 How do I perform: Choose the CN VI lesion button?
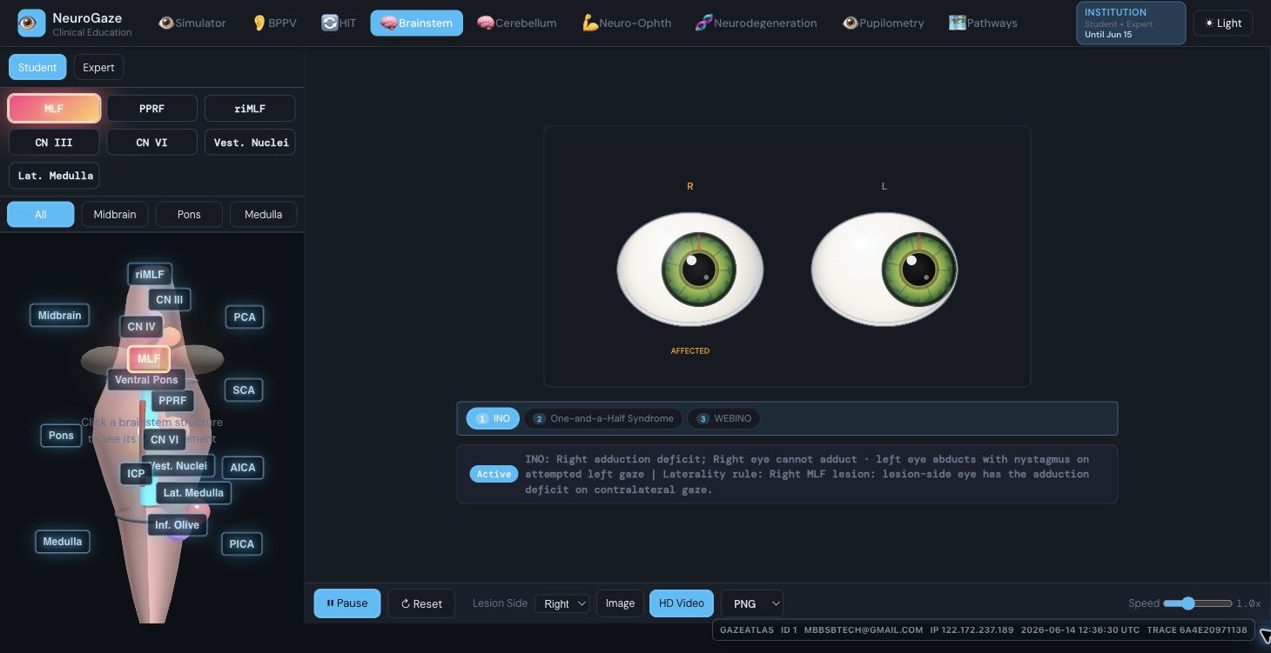(151, 142)
